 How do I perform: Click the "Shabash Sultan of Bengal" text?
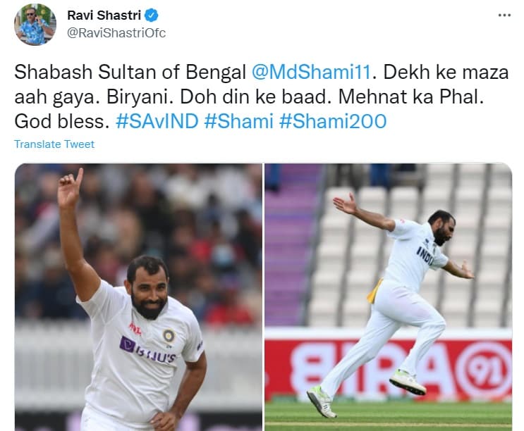pyautogui.click(x=130, y=72)
